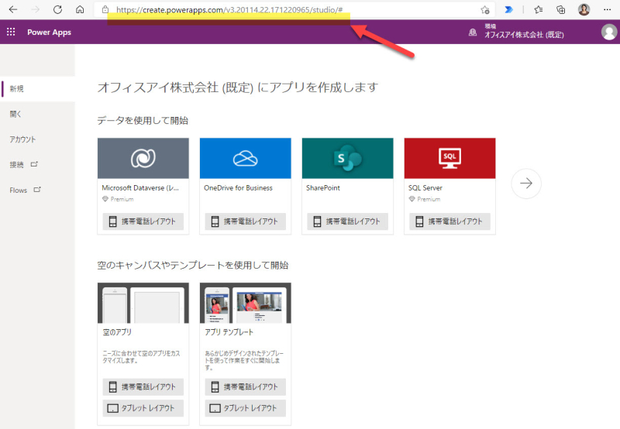Click the Premium label under SQL Server
This screenshot has height=429, width=620.
pyautogui.click(x=429, y=199)
